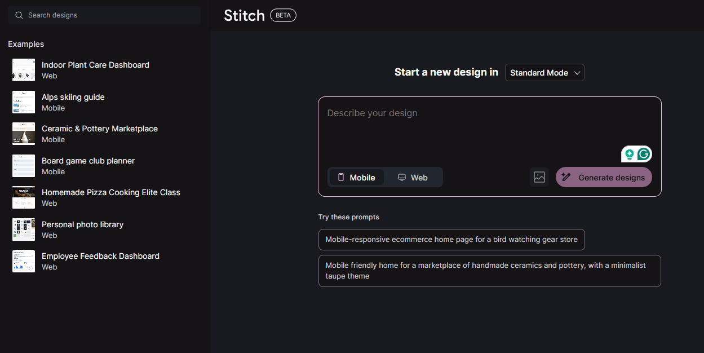Use the bird watching gear store prompt
The image size is (704, 353).
tap(451, 240)
